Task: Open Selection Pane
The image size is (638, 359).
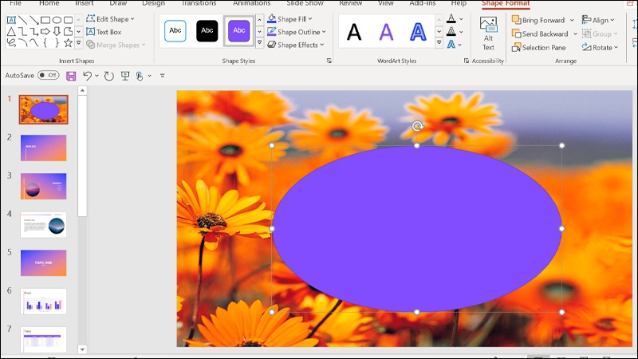Action: pyautogui.click(x=539, y=48)
